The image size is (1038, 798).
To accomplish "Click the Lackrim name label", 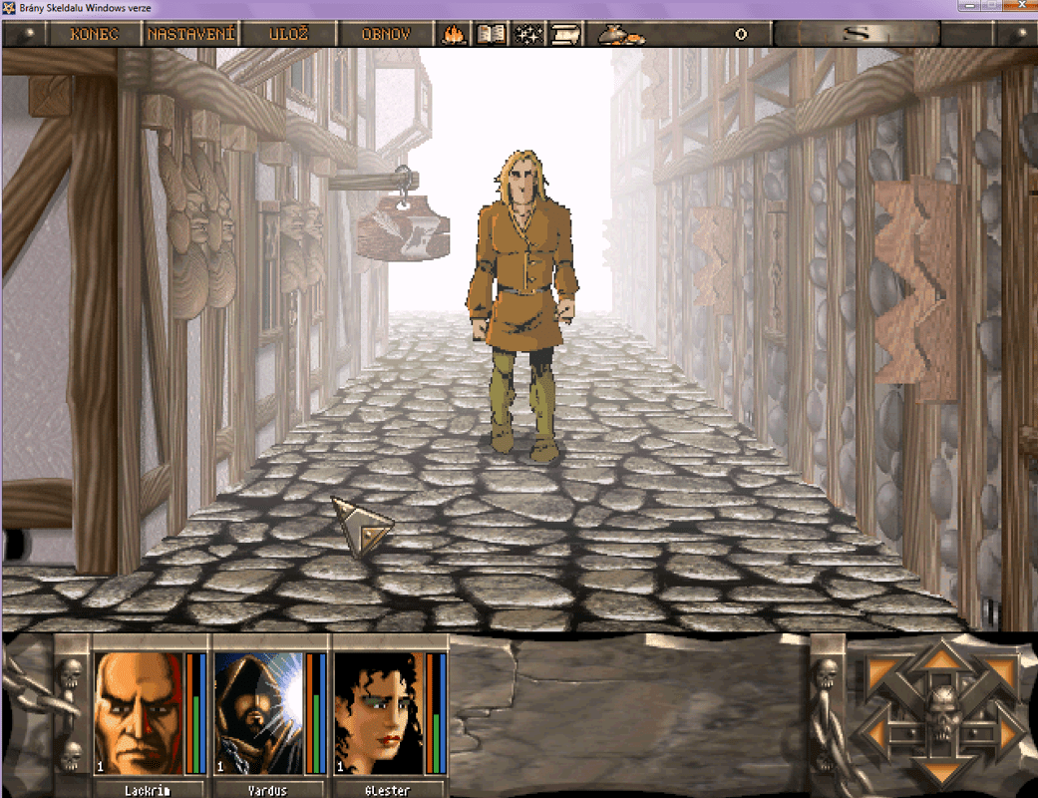I will click(148, 790).
